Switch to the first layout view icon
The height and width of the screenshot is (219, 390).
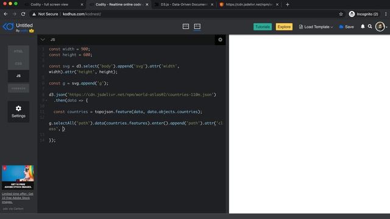[185, 27]
